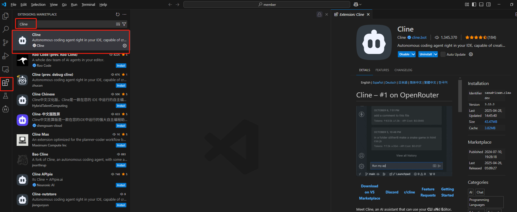Toggle the editor group lock icon

click(319, 14)
